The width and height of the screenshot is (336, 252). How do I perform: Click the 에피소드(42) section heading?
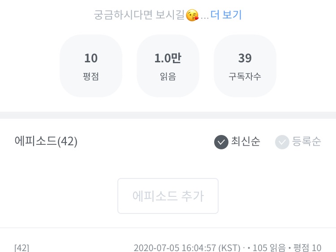click(46, 142)
